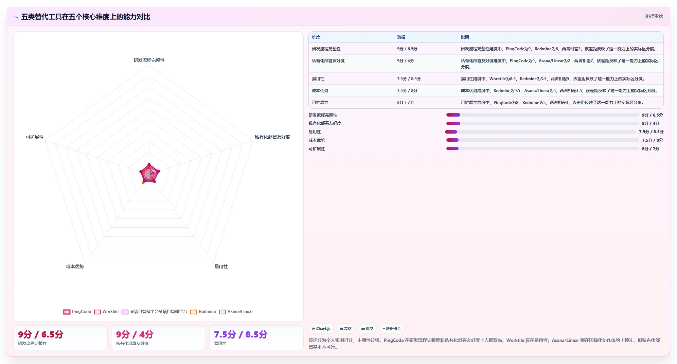Image resolution: width=677 pixels, height=364 pixels.
Task: Click the 研发流程完整性 radar axis label
Action: [x=149, y=60]
